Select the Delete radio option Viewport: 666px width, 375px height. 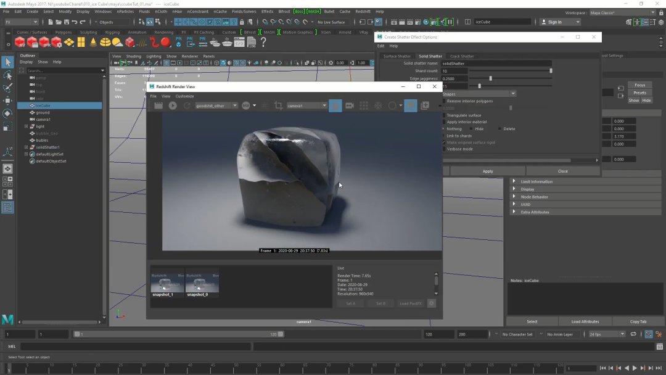pyautogui.click(x=499, y=129)
